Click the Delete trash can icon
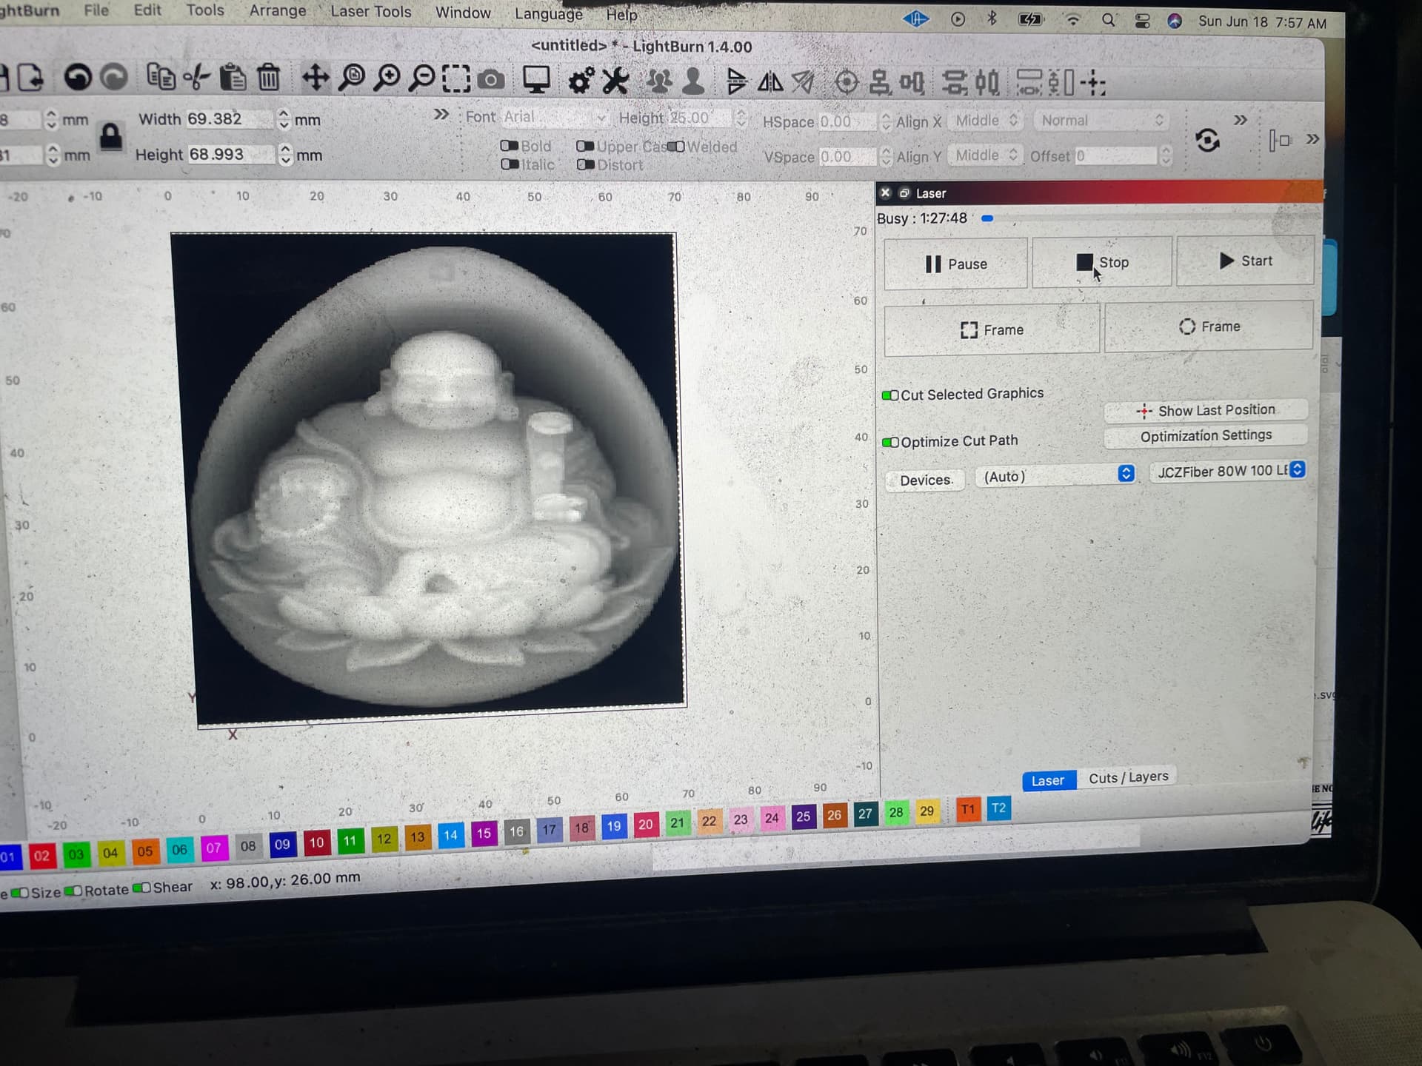This screenshot has width=1422, height=1066. tap(269, 78)
